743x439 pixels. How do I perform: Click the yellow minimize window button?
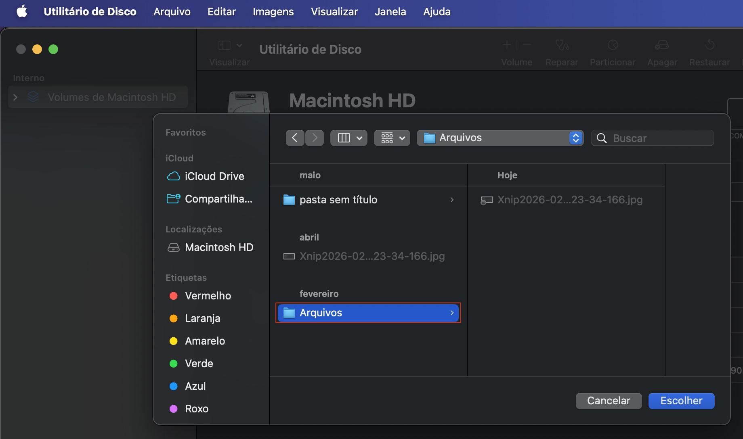37,49
